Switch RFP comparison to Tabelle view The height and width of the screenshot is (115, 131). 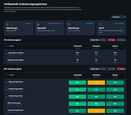[112, 69]
